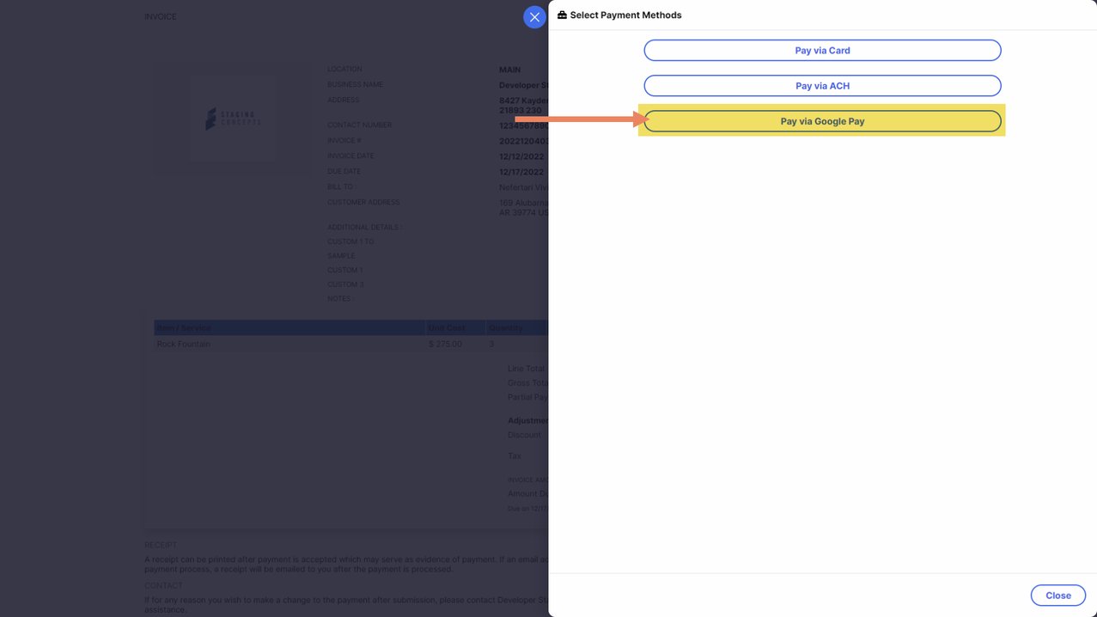Click the CONTACT NUMBER label

[359, 125]
